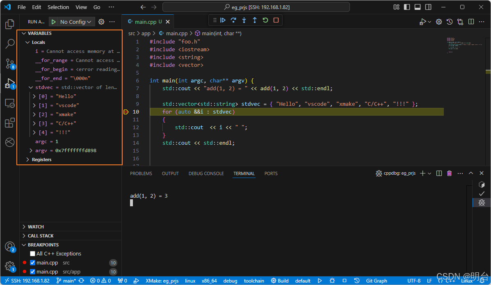Expand the argv variable
Image resolution: width=491 pixels, height=285 pixels.
(x=31, y=150)
